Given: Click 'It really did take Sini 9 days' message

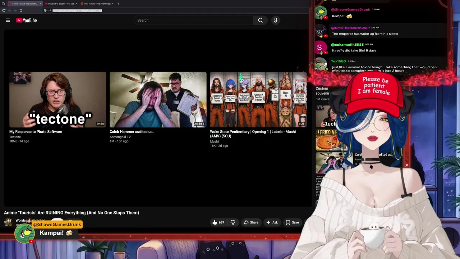Looking at the screenshot, I should 354,50.
